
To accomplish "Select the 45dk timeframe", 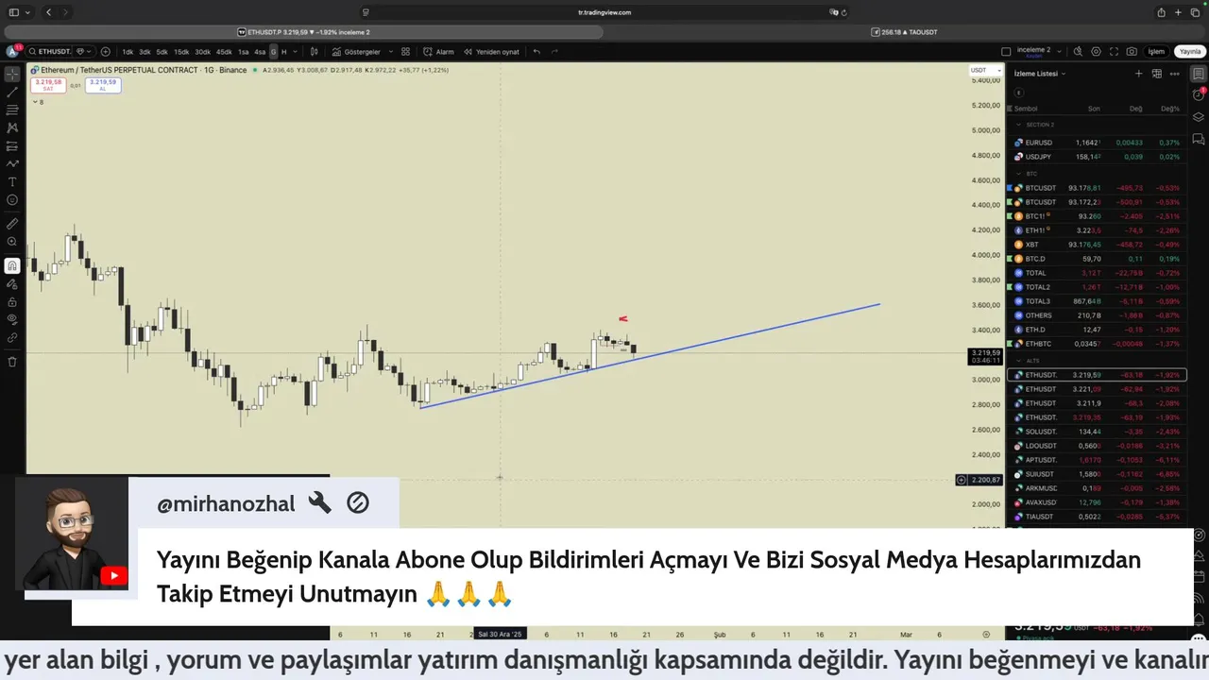I will pyautogui.click(x=224, y=52).
